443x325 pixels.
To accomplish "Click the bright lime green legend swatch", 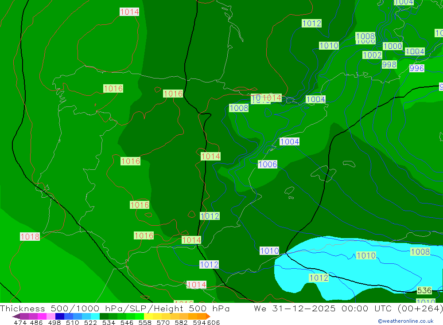I will (x=140, y=316).
